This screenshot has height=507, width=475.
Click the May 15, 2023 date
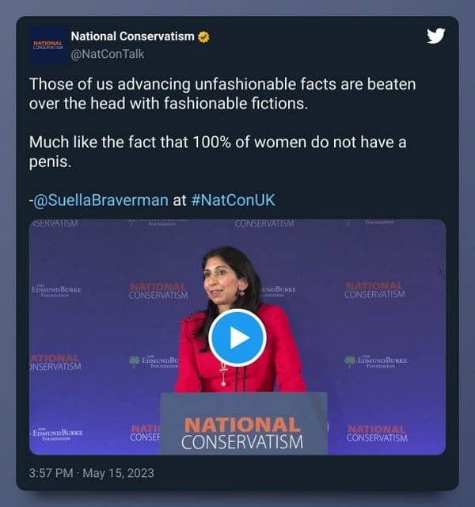[118, 474]
